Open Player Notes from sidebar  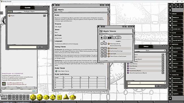(176, 41)
